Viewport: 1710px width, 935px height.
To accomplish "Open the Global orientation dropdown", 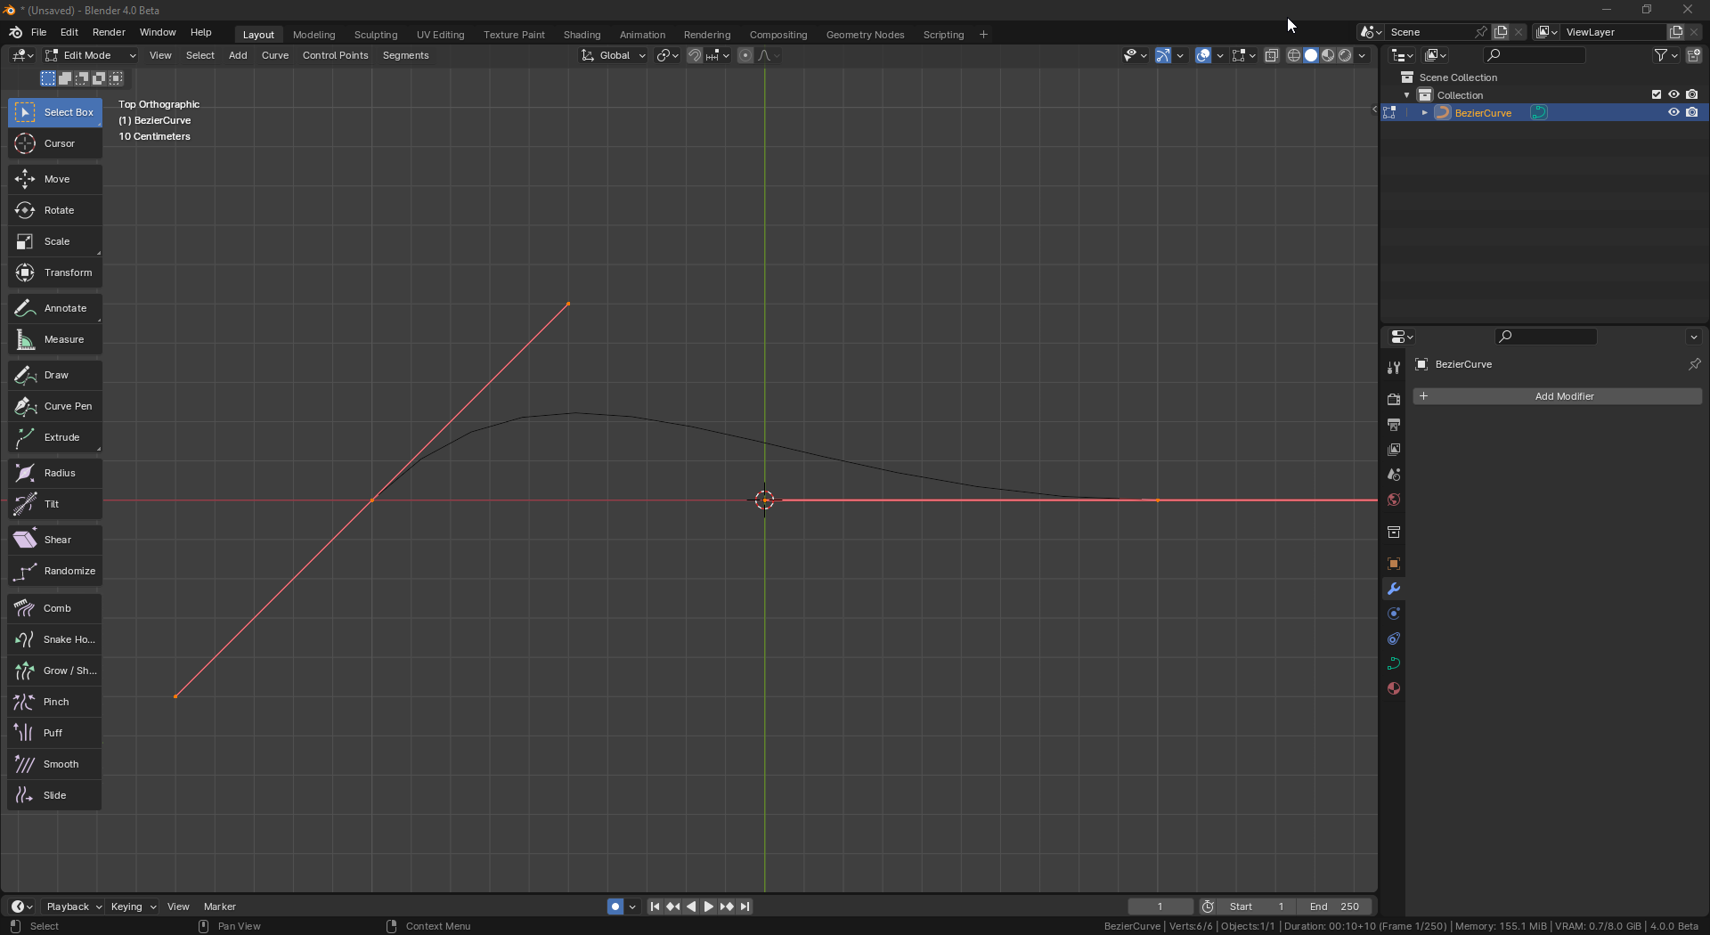I will [x=614, y=55].
